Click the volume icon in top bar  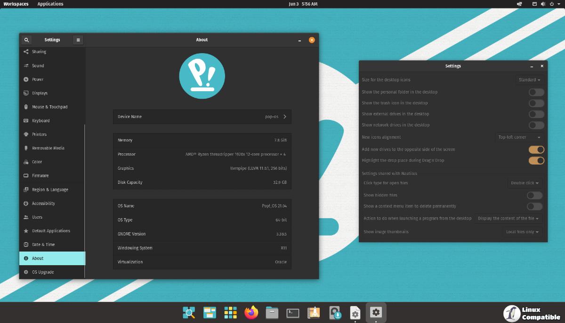543,4
